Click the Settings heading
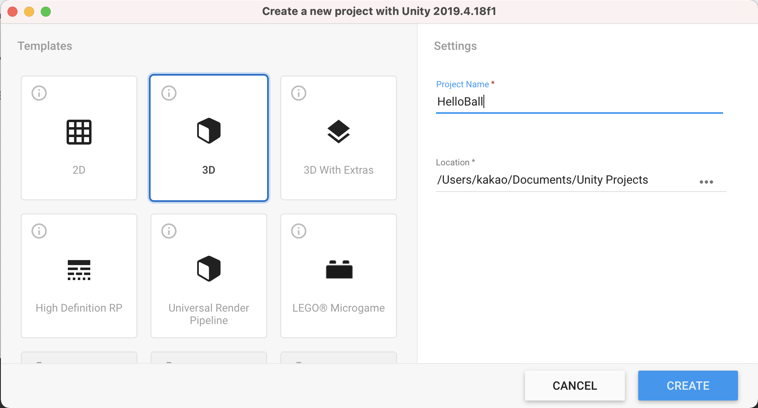Image resolution: width=758 pixels, height=408 pixels. click(456, 46)
